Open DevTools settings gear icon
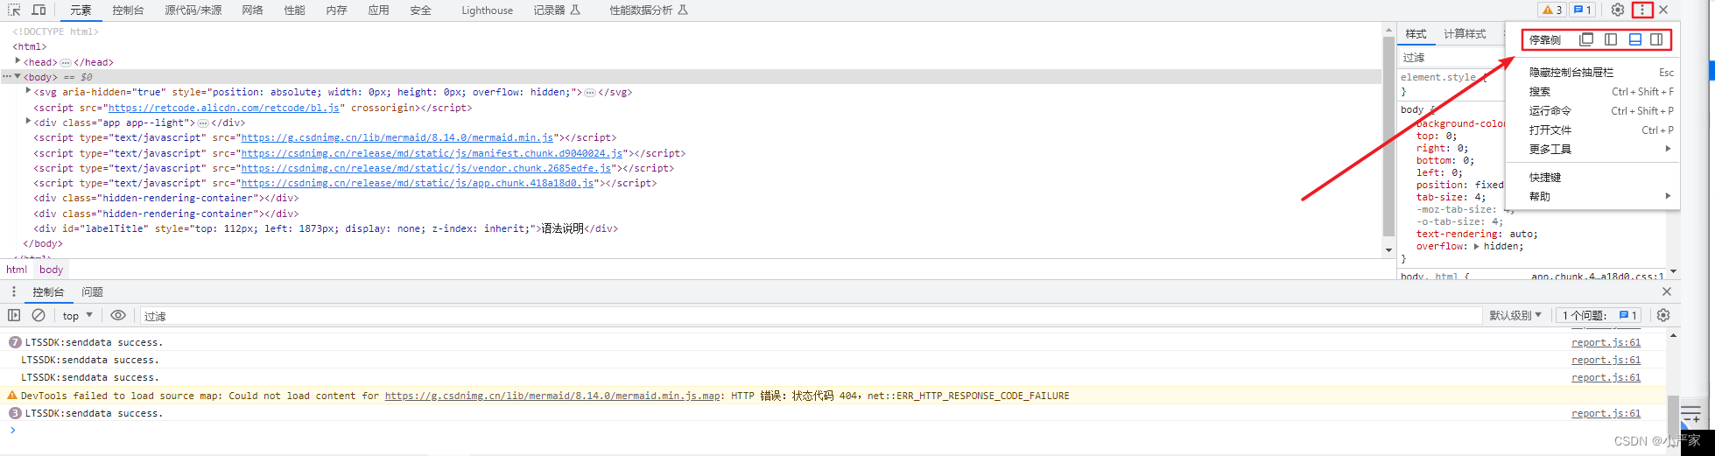Screen dimensions: 1715x456 [1618, 10]
